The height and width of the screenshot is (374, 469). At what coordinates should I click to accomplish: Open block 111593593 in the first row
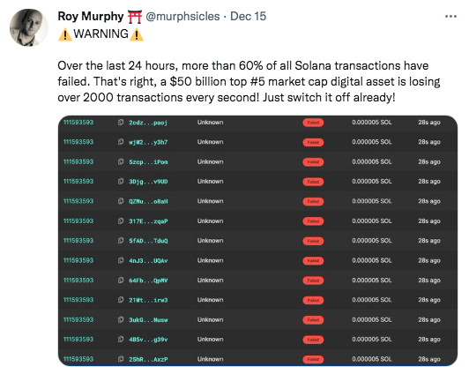click(78, 123)
